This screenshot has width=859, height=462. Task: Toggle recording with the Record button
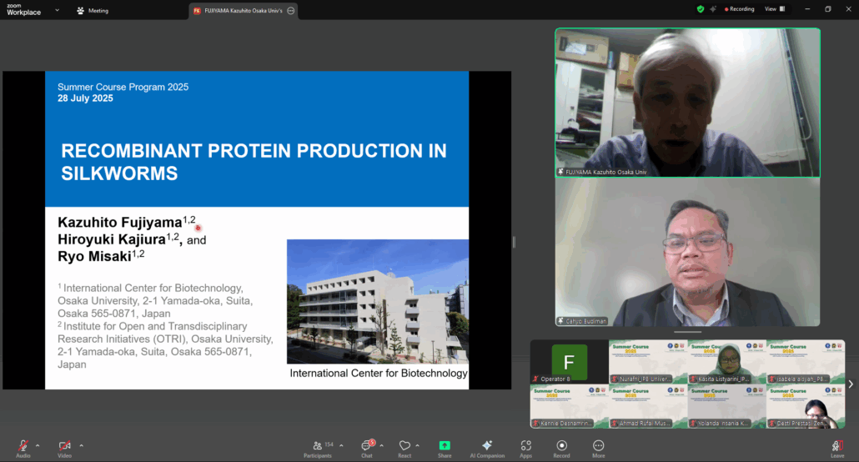coord(562,446)
